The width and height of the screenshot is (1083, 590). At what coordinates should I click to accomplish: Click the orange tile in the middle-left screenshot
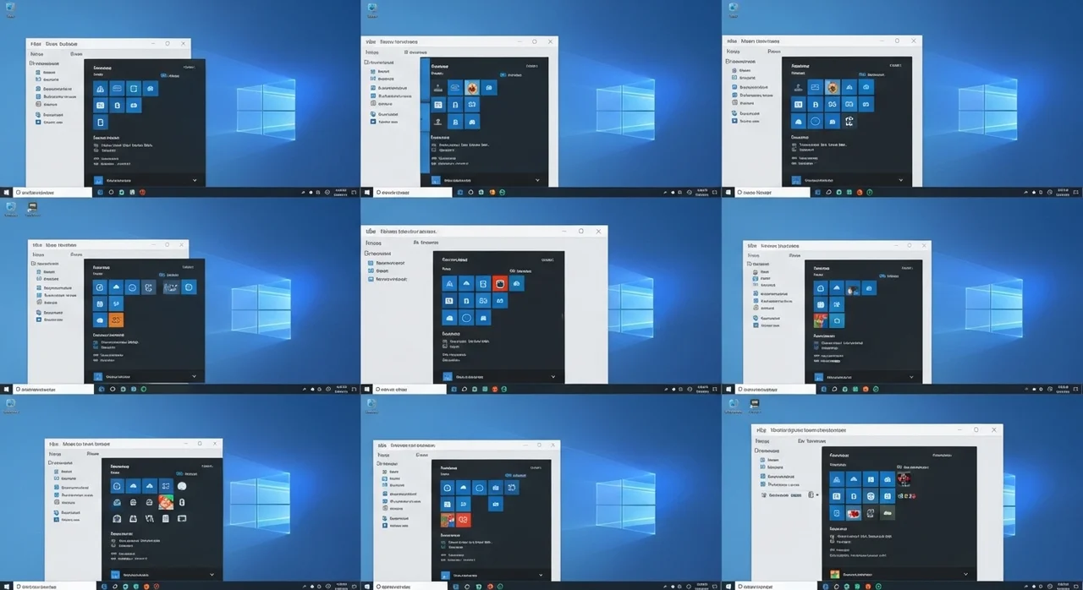click(x=117, y=320)
